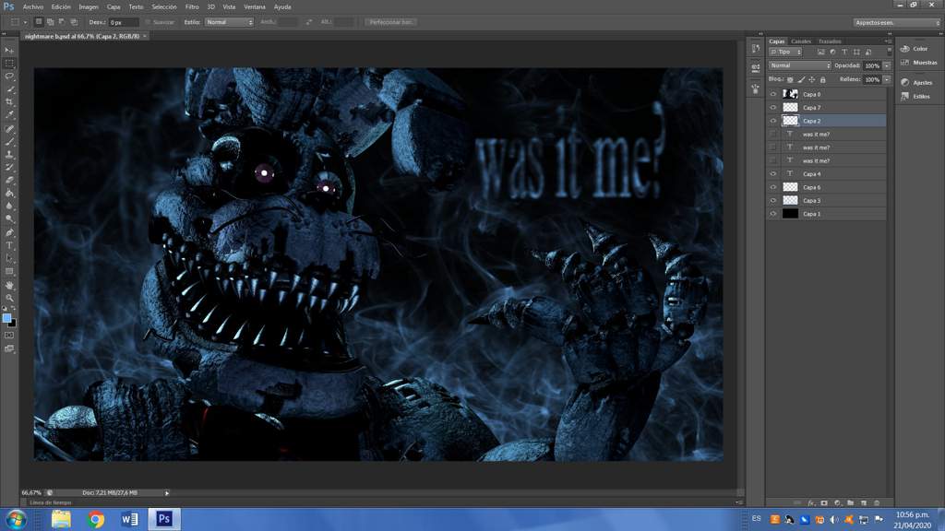Filter layers by text type

point(844,53)
